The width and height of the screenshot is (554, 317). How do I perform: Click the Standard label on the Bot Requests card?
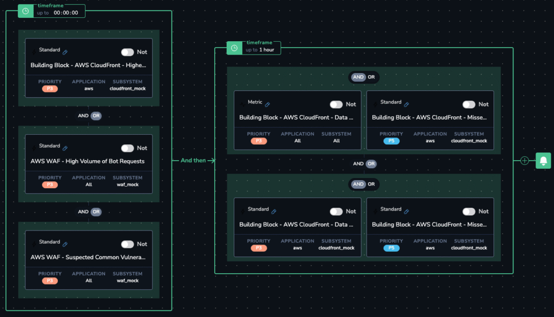[x=49, y=146]
